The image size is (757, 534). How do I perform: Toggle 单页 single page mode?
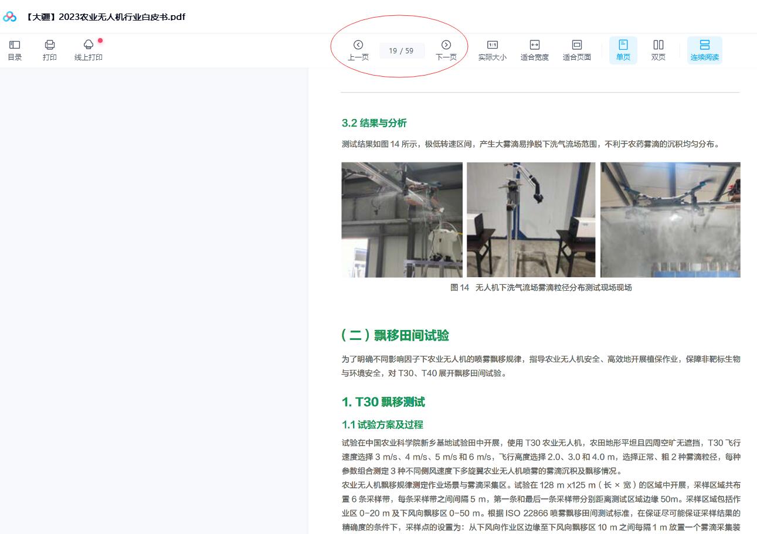(623, 50)
